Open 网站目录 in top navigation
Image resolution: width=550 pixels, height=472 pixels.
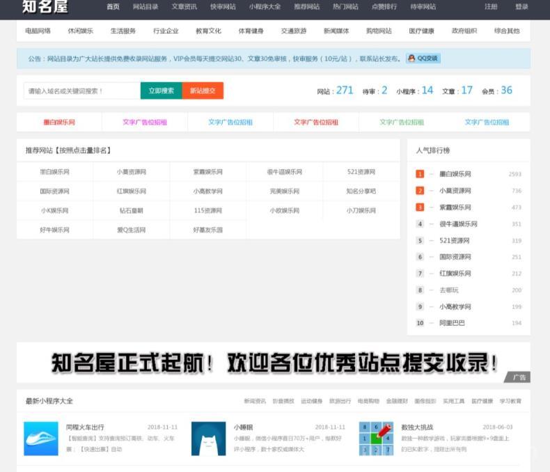tap(146, 7)
